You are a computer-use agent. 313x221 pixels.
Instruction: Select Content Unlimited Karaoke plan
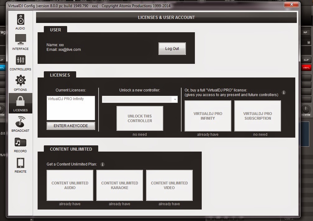tap(120, 185)
